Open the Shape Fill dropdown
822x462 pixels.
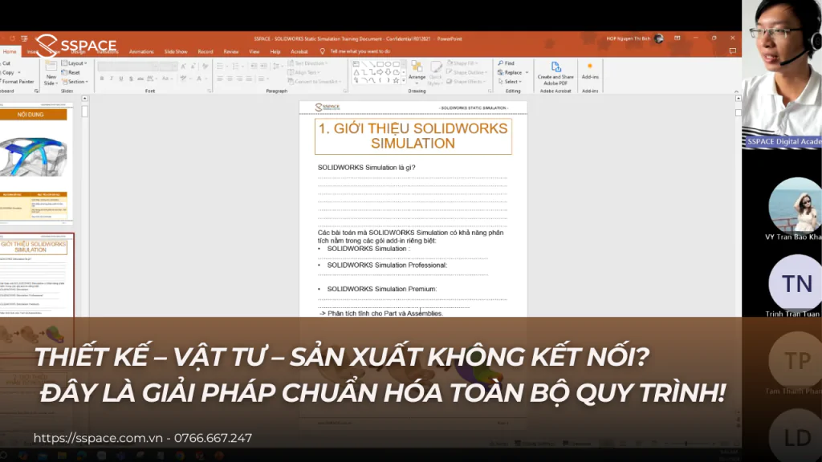(x=462, y=63)
